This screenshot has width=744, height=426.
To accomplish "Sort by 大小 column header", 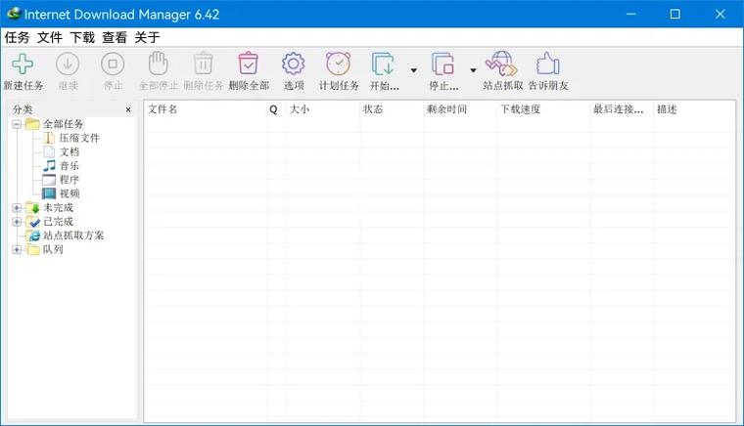I will (x=323, y=109).
